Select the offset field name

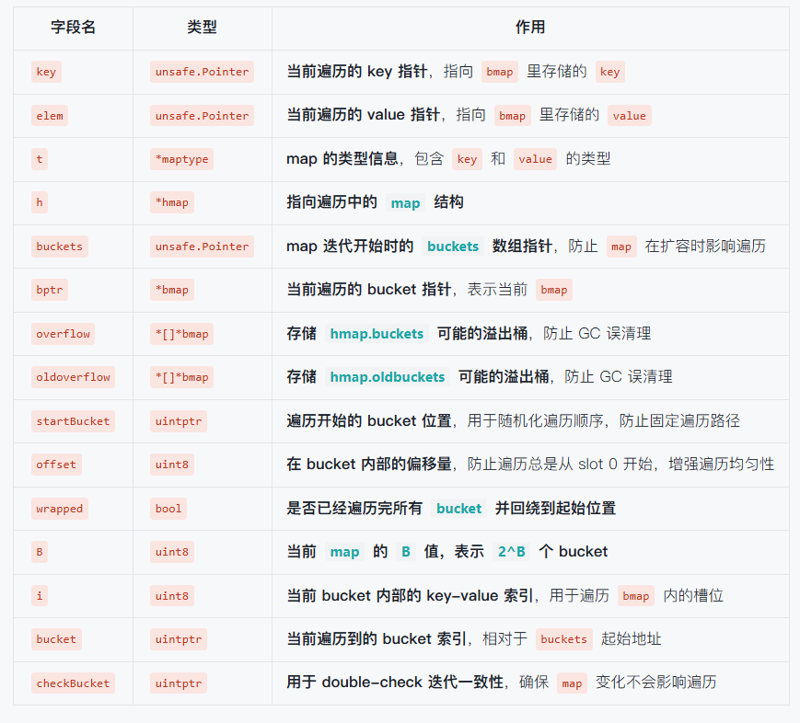click(56, 465)
